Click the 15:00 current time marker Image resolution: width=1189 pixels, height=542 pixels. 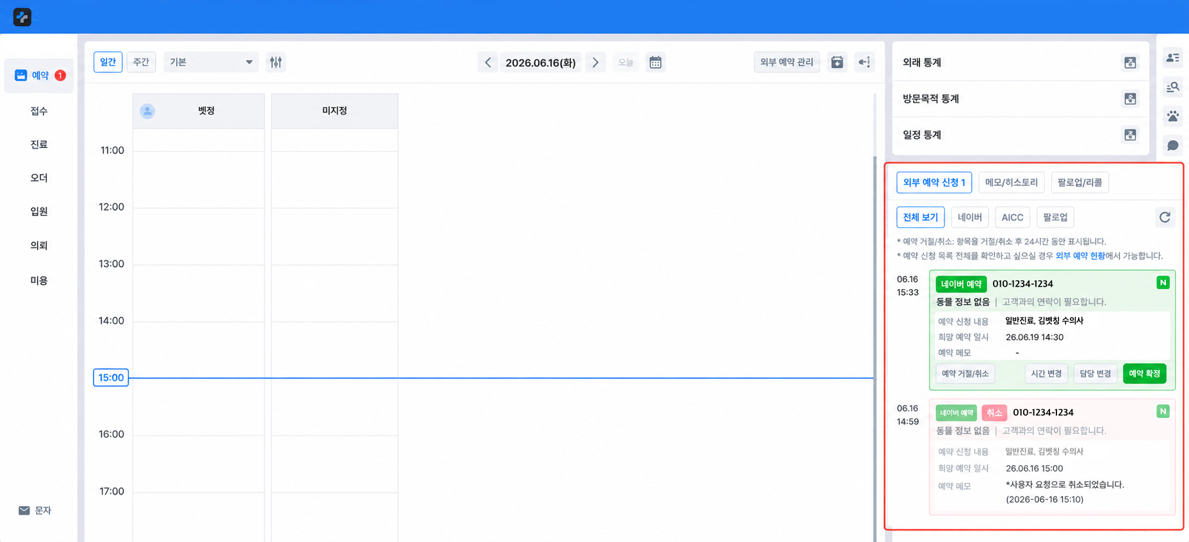111,378
